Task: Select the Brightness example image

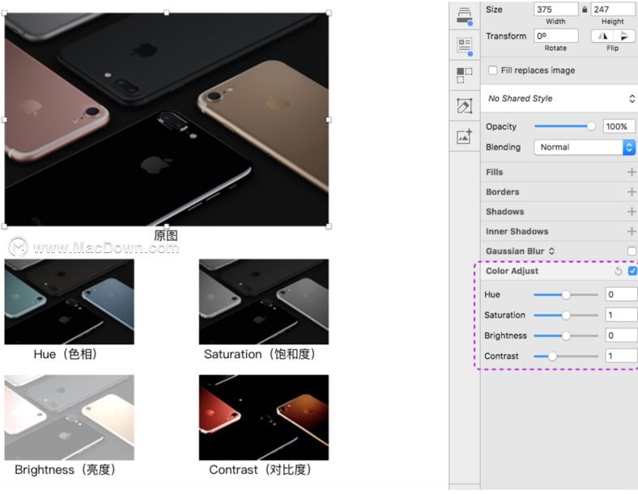Action: (x=69, y=418)
